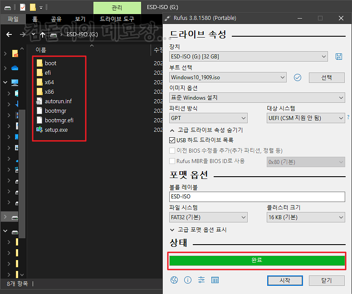This screenshot has height=294, width=352.
Task: Switch to the 홈 ribbon tab
Action: click(35, 19)
